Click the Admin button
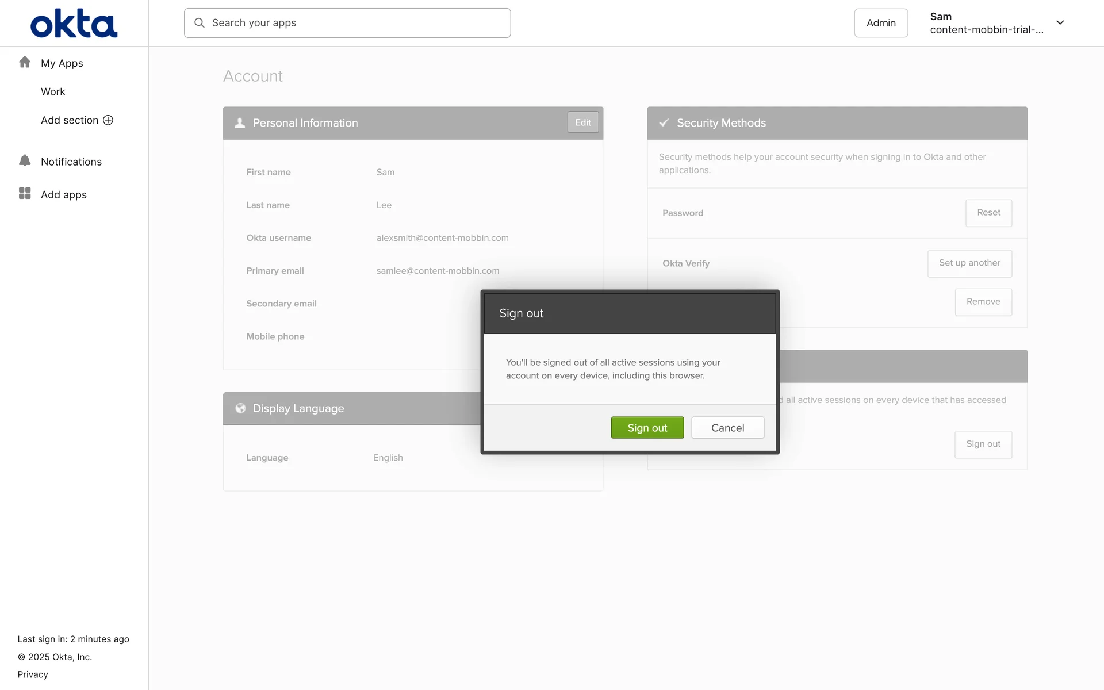 pyautogui.click(x=880, y=23)
